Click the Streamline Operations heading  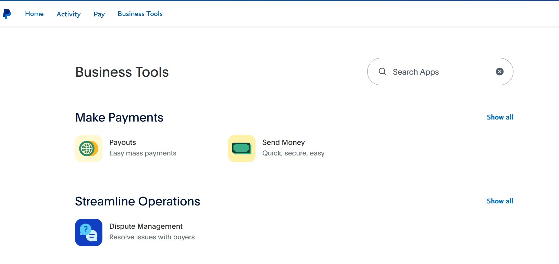tap(138, 201)
